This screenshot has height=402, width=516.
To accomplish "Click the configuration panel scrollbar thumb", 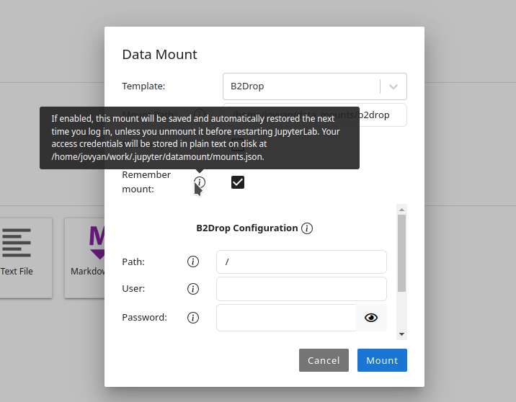I will (x=401, y=254).
